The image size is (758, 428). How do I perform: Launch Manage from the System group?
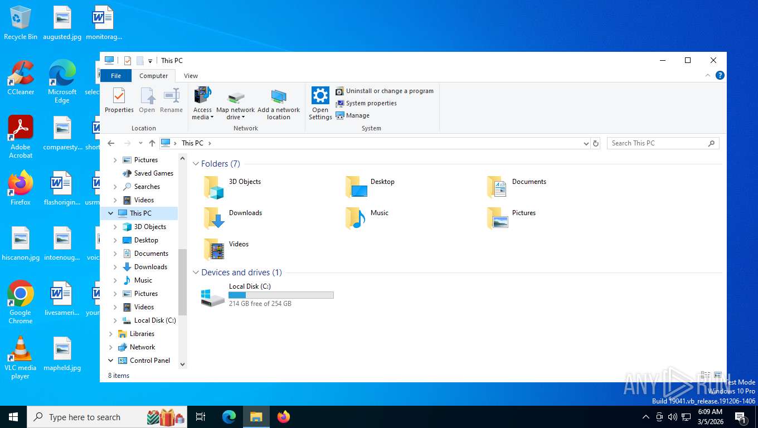(353, 115)
